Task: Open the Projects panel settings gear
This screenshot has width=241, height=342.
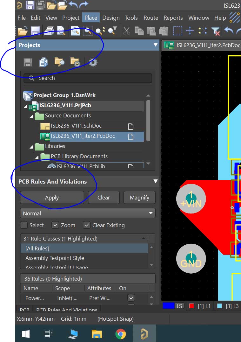Action: point(93,62)
